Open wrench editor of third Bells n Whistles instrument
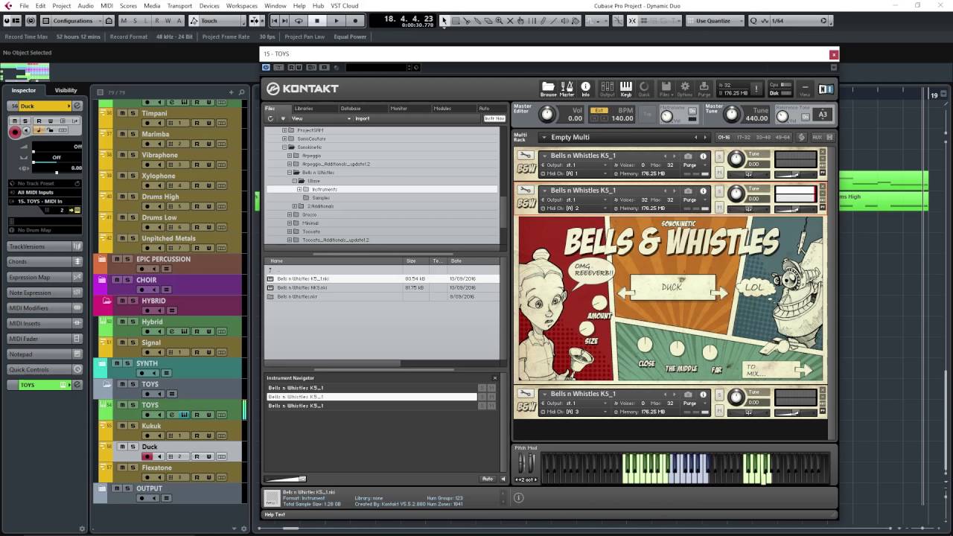 [x=526, y=394]
